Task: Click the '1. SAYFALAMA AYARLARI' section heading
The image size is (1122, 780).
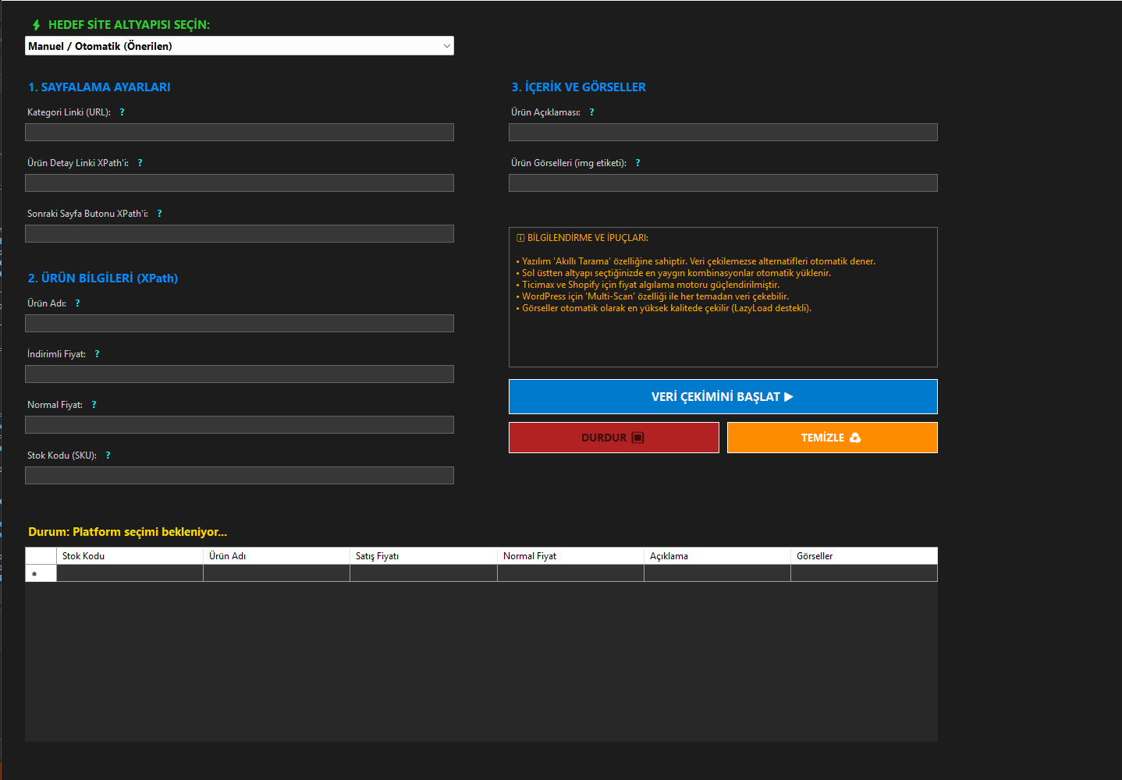Action: click(99, 87)
